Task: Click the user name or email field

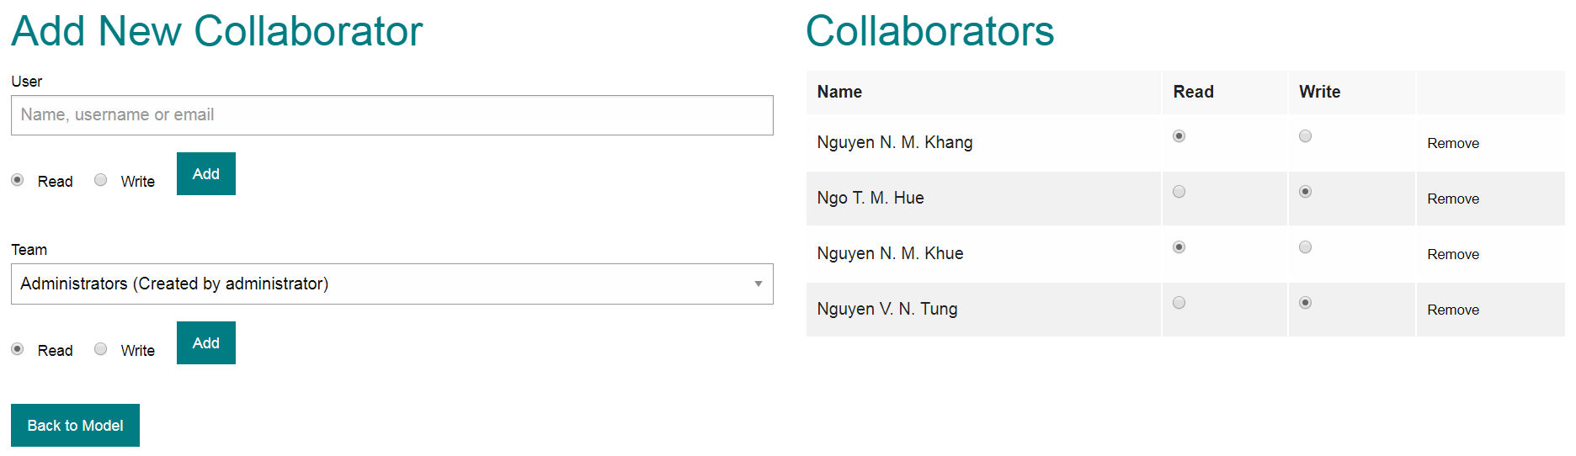Action: coord(391,115)
